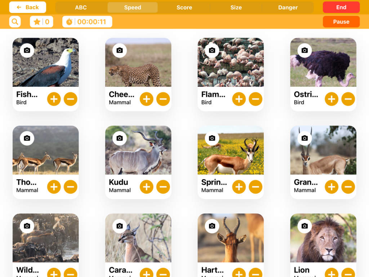Switch to the ABC sort tab
This screenshot has width=369, height=277.
point(81,8)
